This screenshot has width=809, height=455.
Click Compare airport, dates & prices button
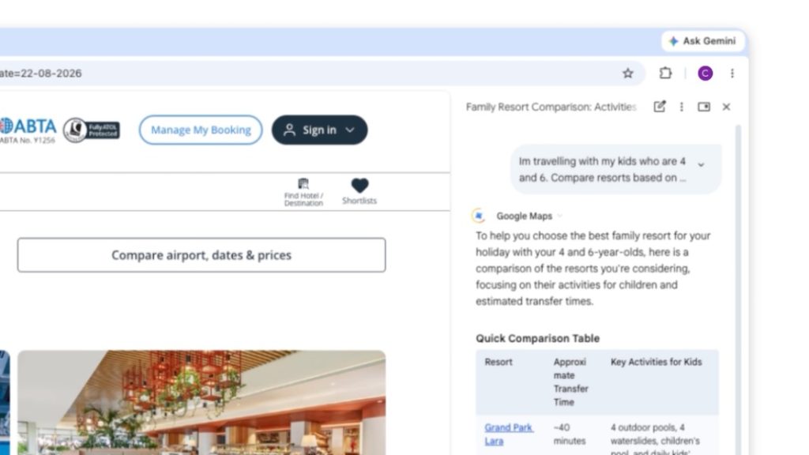[201, 255]
